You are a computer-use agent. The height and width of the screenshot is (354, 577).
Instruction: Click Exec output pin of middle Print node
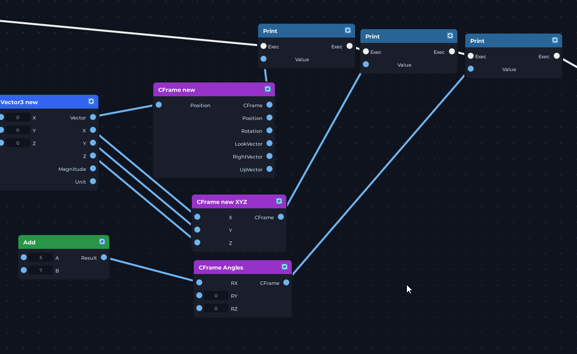(x=452, y=51)
